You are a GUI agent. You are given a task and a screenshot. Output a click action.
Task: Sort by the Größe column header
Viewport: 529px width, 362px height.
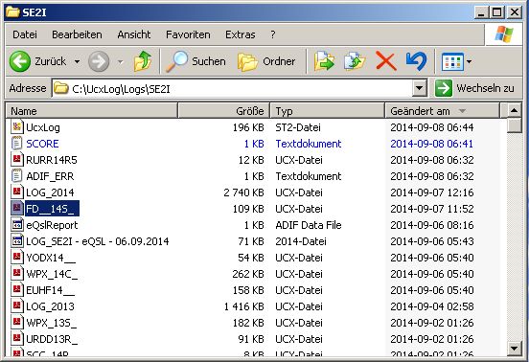223,111
